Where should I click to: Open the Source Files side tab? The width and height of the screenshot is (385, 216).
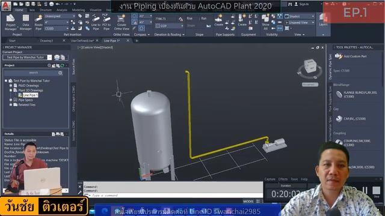(x=73, y=67)
